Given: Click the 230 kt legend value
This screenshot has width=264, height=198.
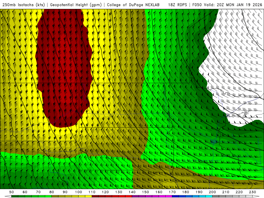Looking at the screenshot, I should 252,192.
